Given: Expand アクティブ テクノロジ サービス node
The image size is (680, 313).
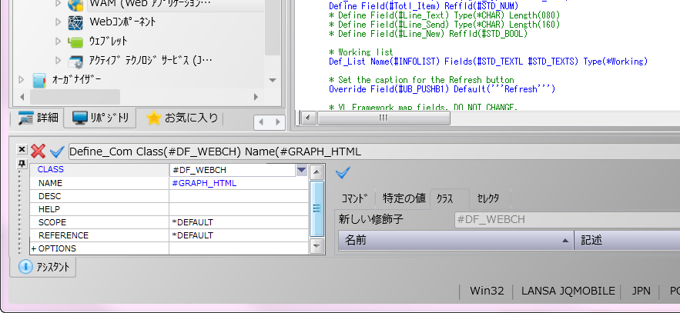Looking at the screenshot, I should tap(58, 60).
